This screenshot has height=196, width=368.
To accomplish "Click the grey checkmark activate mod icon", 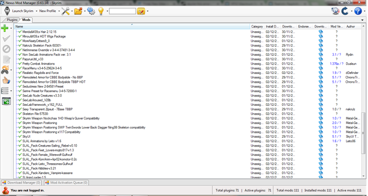I will coord(6,38).
